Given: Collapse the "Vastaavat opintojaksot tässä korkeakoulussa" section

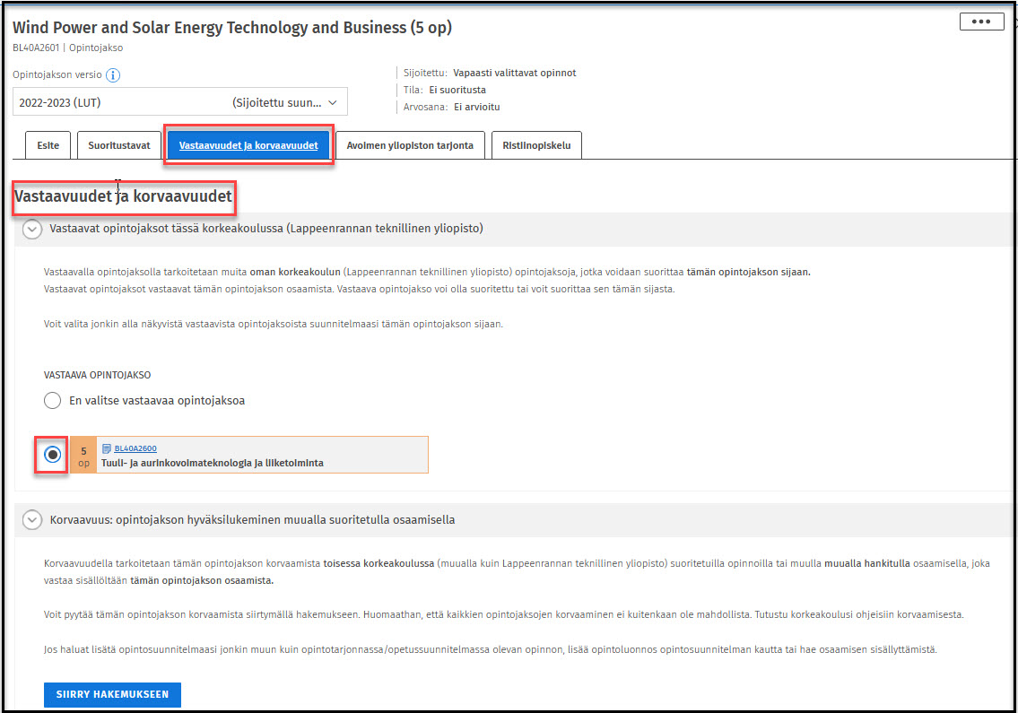Looking at the screenshot, I should (x=32, y=230).
